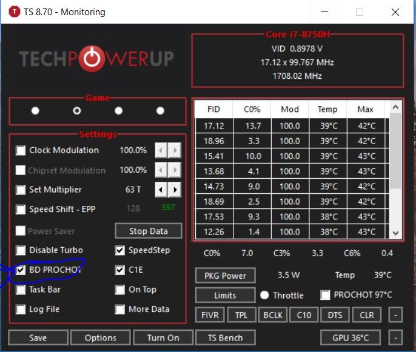The width and height of the screenshot is (416, 352).
Task: Decrease Set Multiplier with left arrow
Action: pos(161,190)
